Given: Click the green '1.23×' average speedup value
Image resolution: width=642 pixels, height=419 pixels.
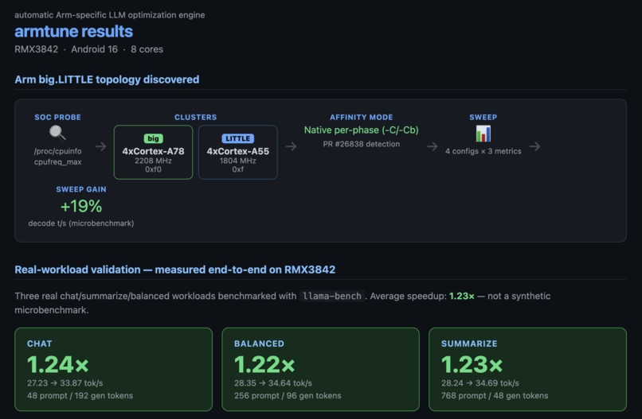Looking at the screenshot, I should (462, 296).
